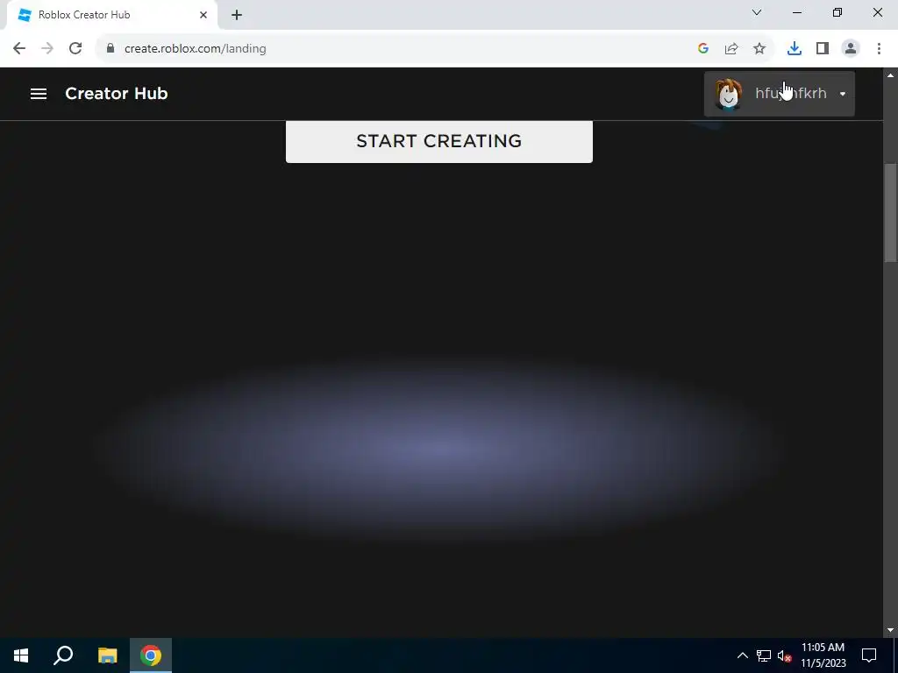Click the Chrome taskbar icon
898x673 pixels.
click(151, 655)
